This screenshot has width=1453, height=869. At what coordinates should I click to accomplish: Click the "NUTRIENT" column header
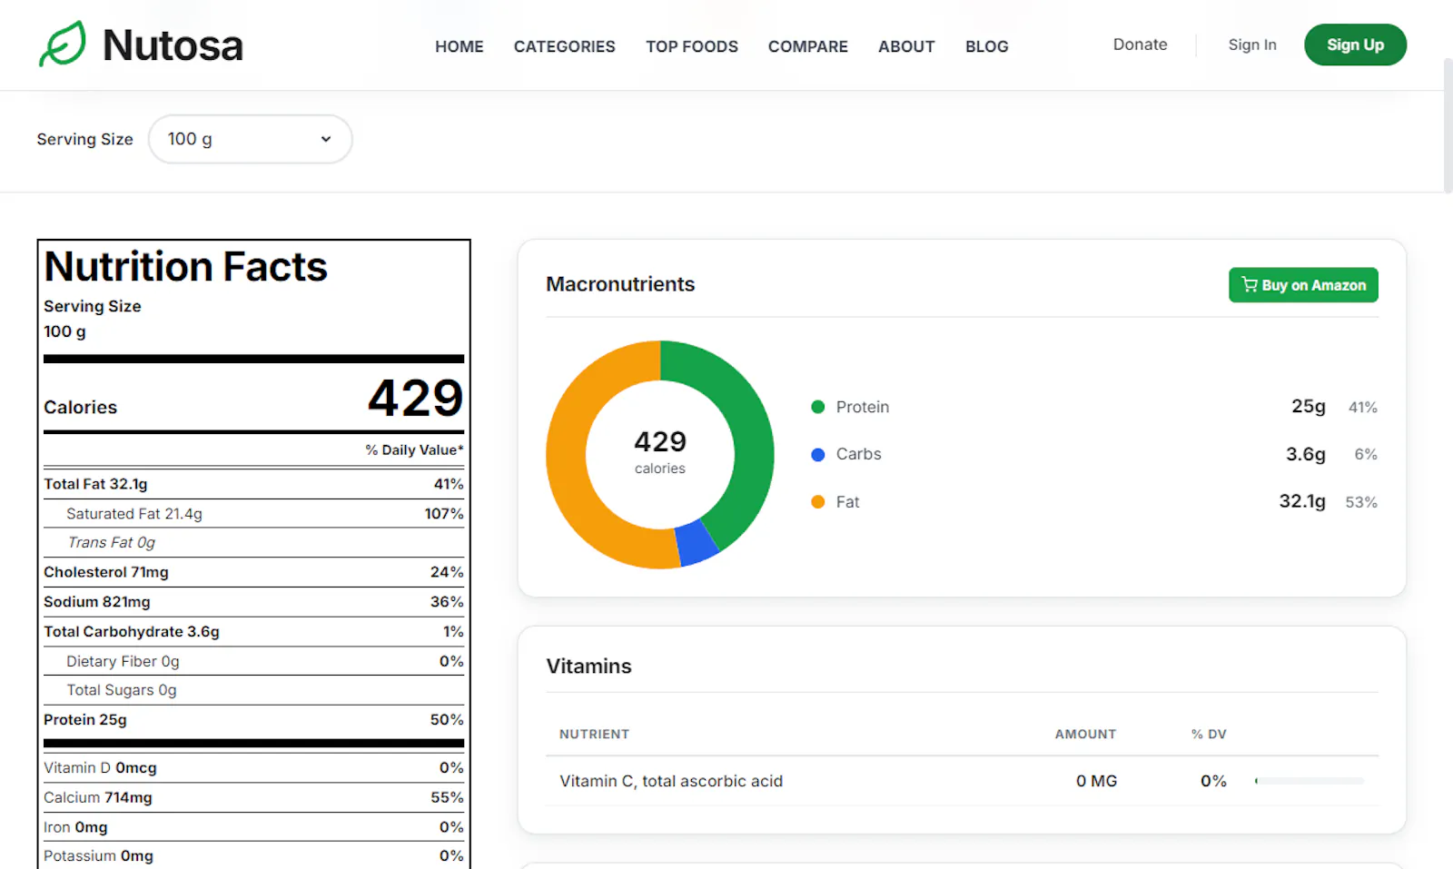coord(594,734)
